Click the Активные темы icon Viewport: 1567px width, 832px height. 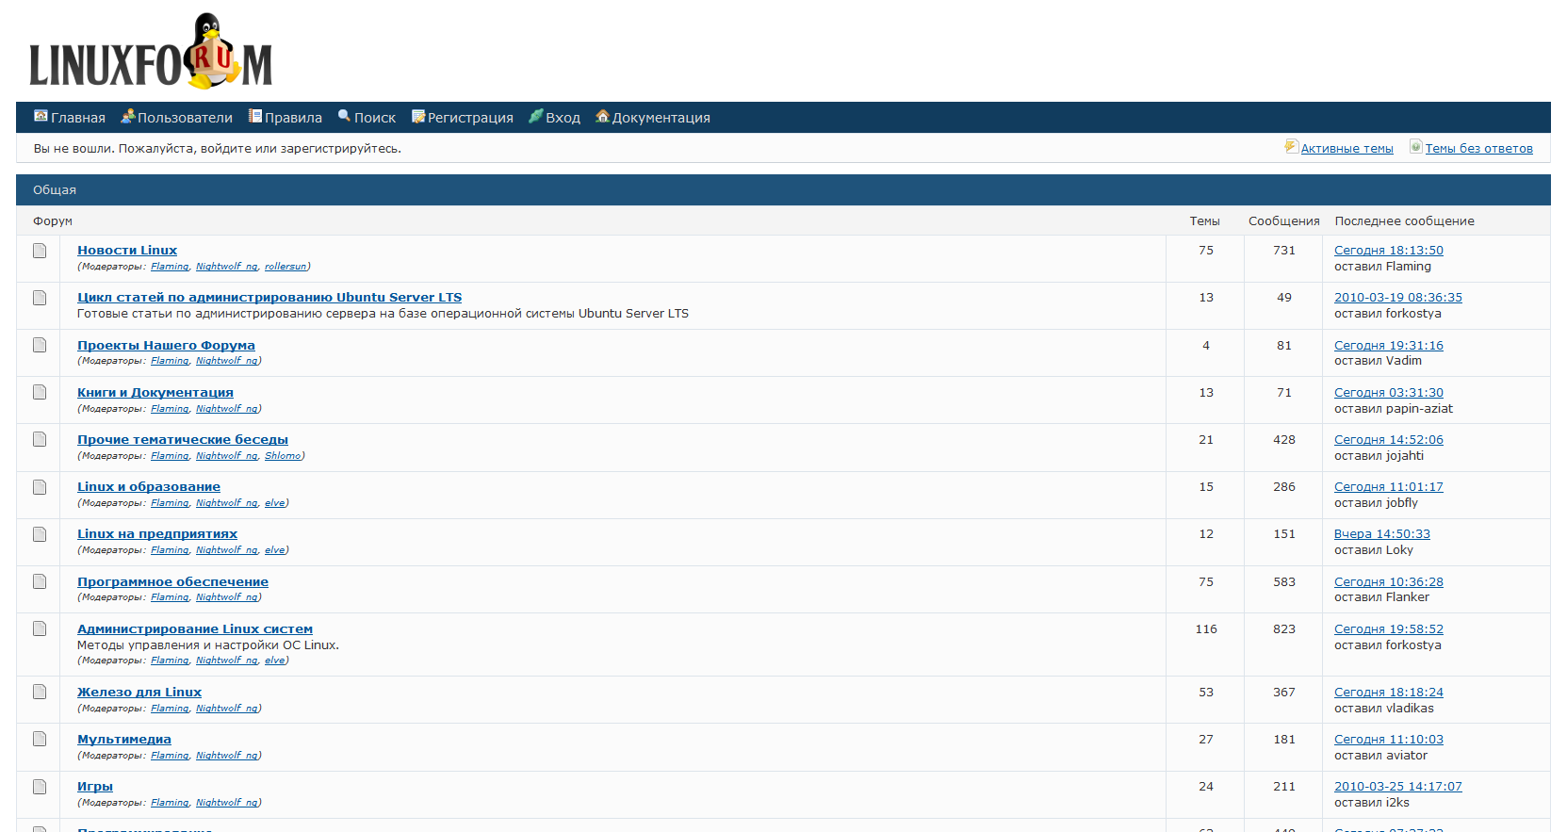(1291, 147)
